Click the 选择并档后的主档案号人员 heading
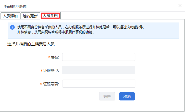The width and height of the screenshot is (185, 112). (31, 44)
